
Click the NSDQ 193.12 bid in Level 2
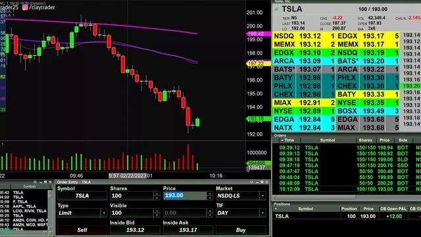(304, 36)
